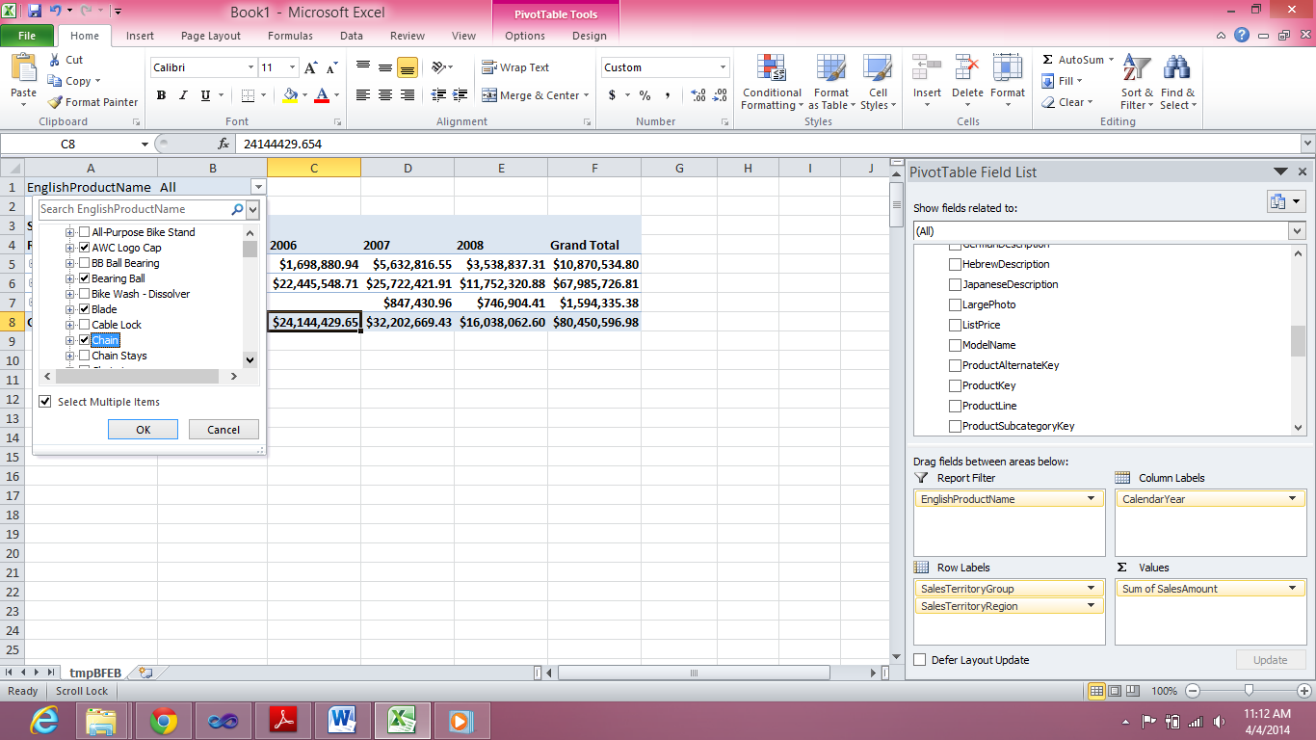This screenshot has width=1316, height=740.
Task: Switch to Page Layout view in status bar
Action: (x=1116, y=691)
